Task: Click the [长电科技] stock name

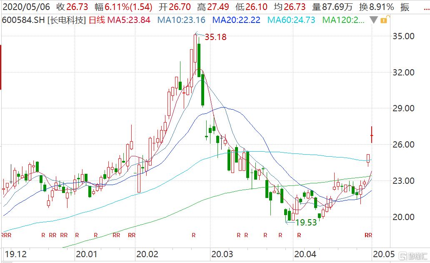Action: 67,20
